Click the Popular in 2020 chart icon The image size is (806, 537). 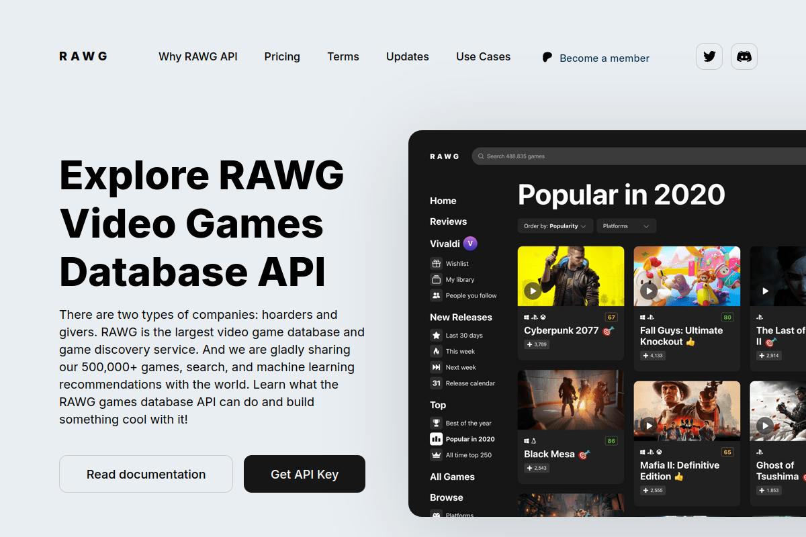(436, 439)
